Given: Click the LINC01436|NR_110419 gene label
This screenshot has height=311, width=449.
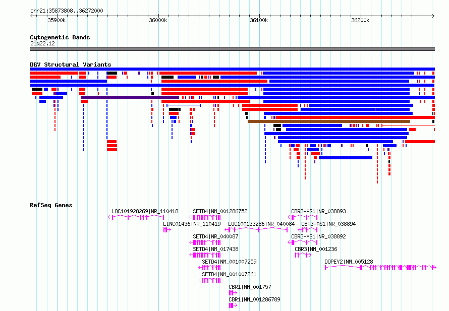Looking at the screenshot, I should coord(192,224).
